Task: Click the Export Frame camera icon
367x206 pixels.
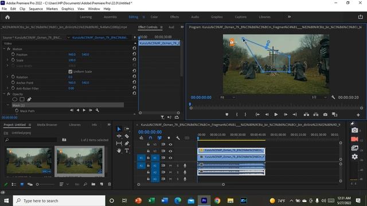Action: [325, 114]
